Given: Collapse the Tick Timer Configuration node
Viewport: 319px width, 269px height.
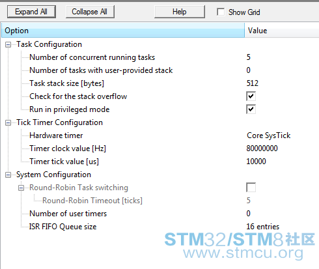Looking at the screenshot, I should pyautogui.click(x=8, y=123).
